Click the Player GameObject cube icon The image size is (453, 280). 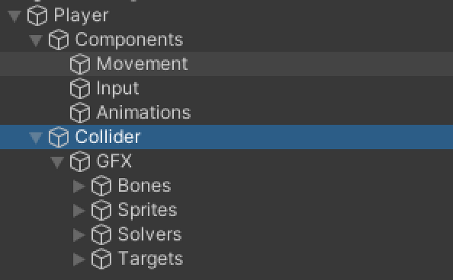coord(37,16)
